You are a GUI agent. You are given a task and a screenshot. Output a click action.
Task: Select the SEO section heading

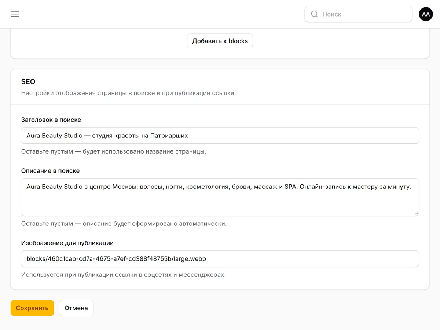(28, 81)
